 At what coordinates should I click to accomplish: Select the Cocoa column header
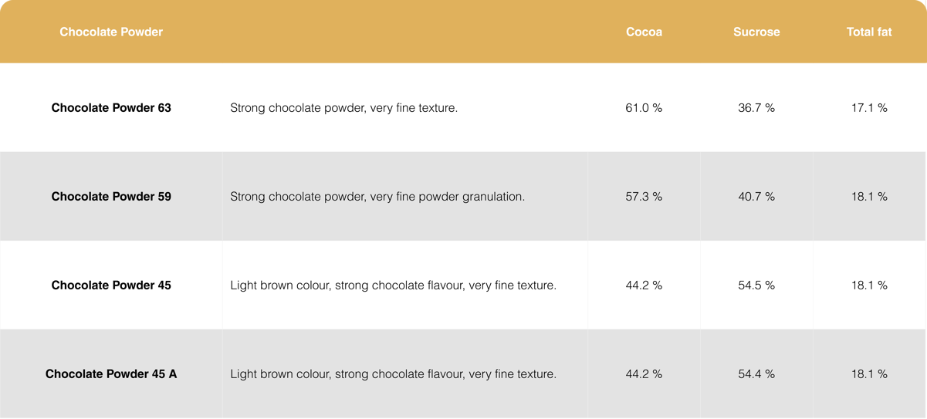[644, 32]
